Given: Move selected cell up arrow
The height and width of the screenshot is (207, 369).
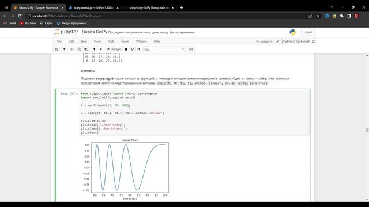Looking at the screenshot, I should [x=94, y=49].
